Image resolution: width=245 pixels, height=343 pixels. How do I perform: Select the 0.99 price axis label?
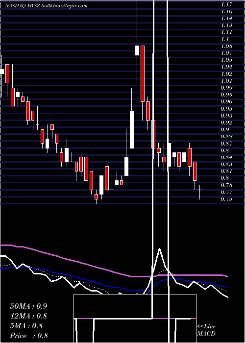click(226, 88)
